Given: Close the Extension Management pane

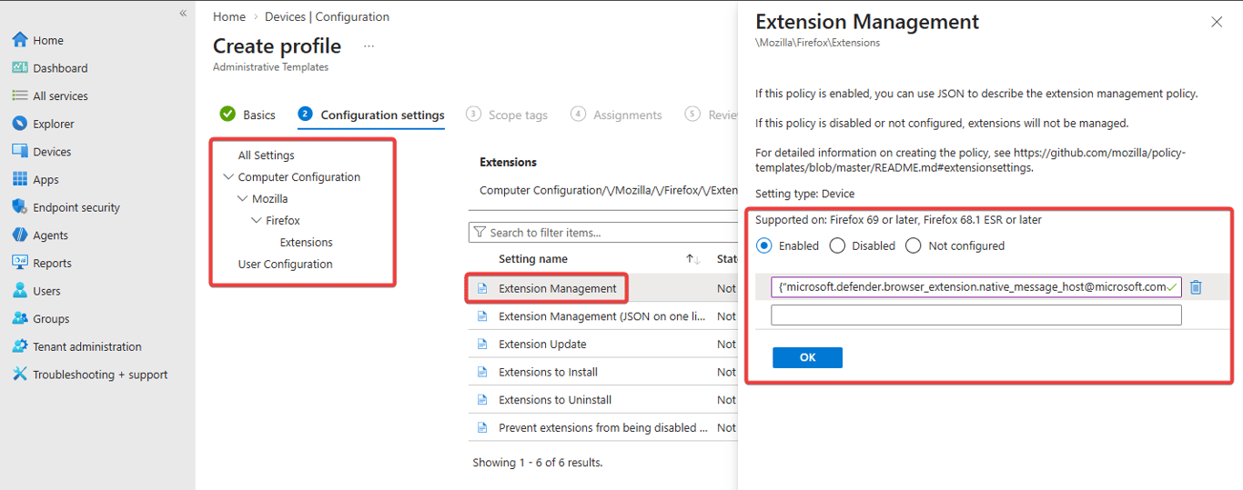Looking at the screenshot, I should [1217, 22].
